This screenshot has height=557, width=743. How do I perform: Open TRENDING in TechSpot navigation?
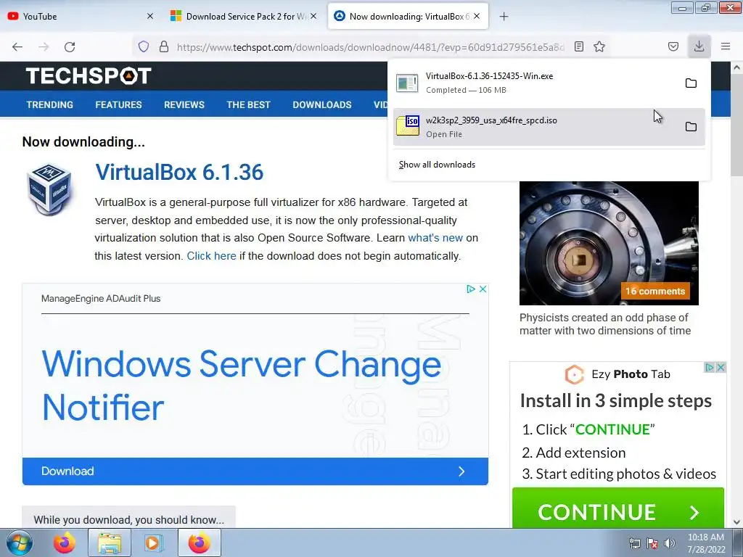coord(50,104)
